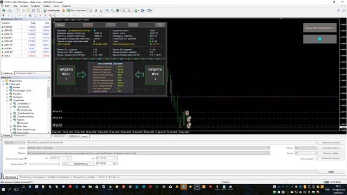
Task: Switch to Избранное tab in Navigator
Action: [x=20, y=135]
